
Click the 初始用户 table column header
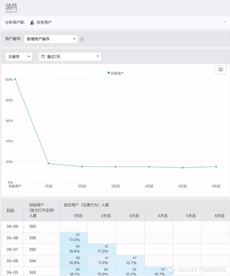(x=42, y=210)
